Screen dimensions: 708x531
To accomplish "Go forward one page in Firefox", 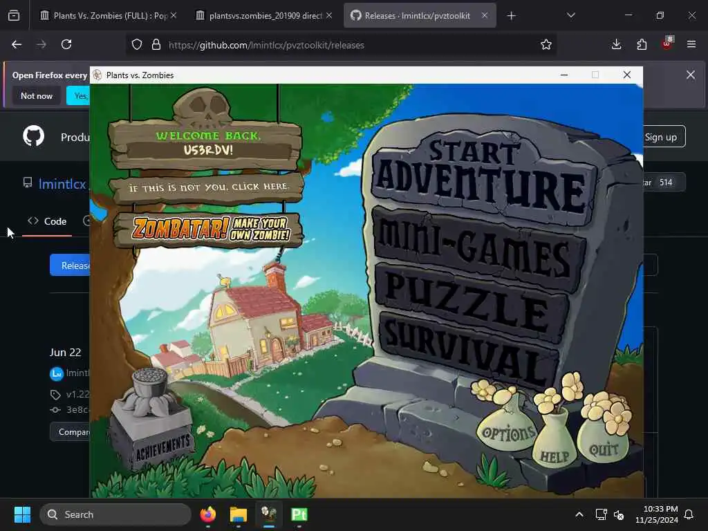I will pos(41,44).
